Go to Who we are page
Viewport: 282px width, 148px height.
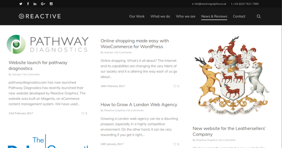(186, 16)
